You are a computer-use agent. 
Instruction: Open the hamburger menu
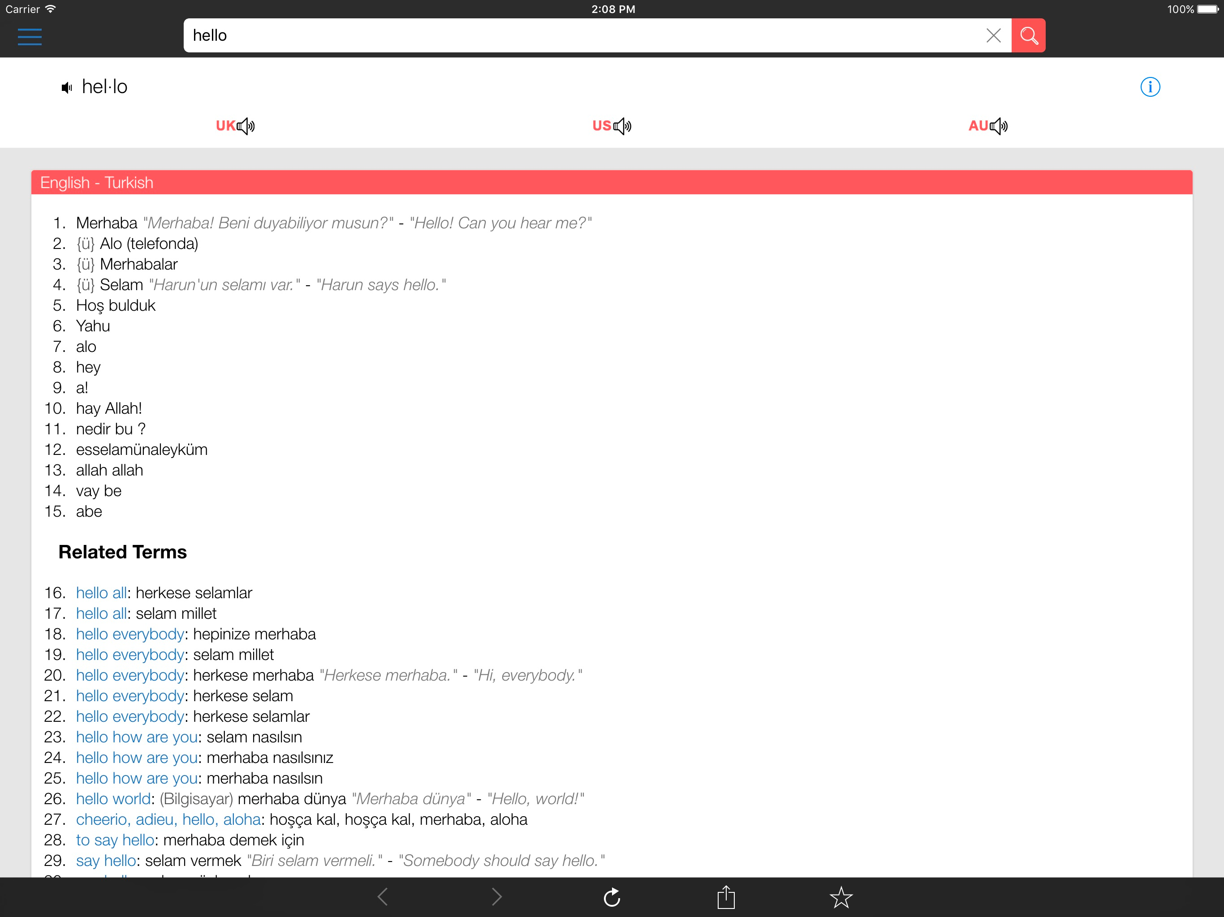tap(30, 37)
